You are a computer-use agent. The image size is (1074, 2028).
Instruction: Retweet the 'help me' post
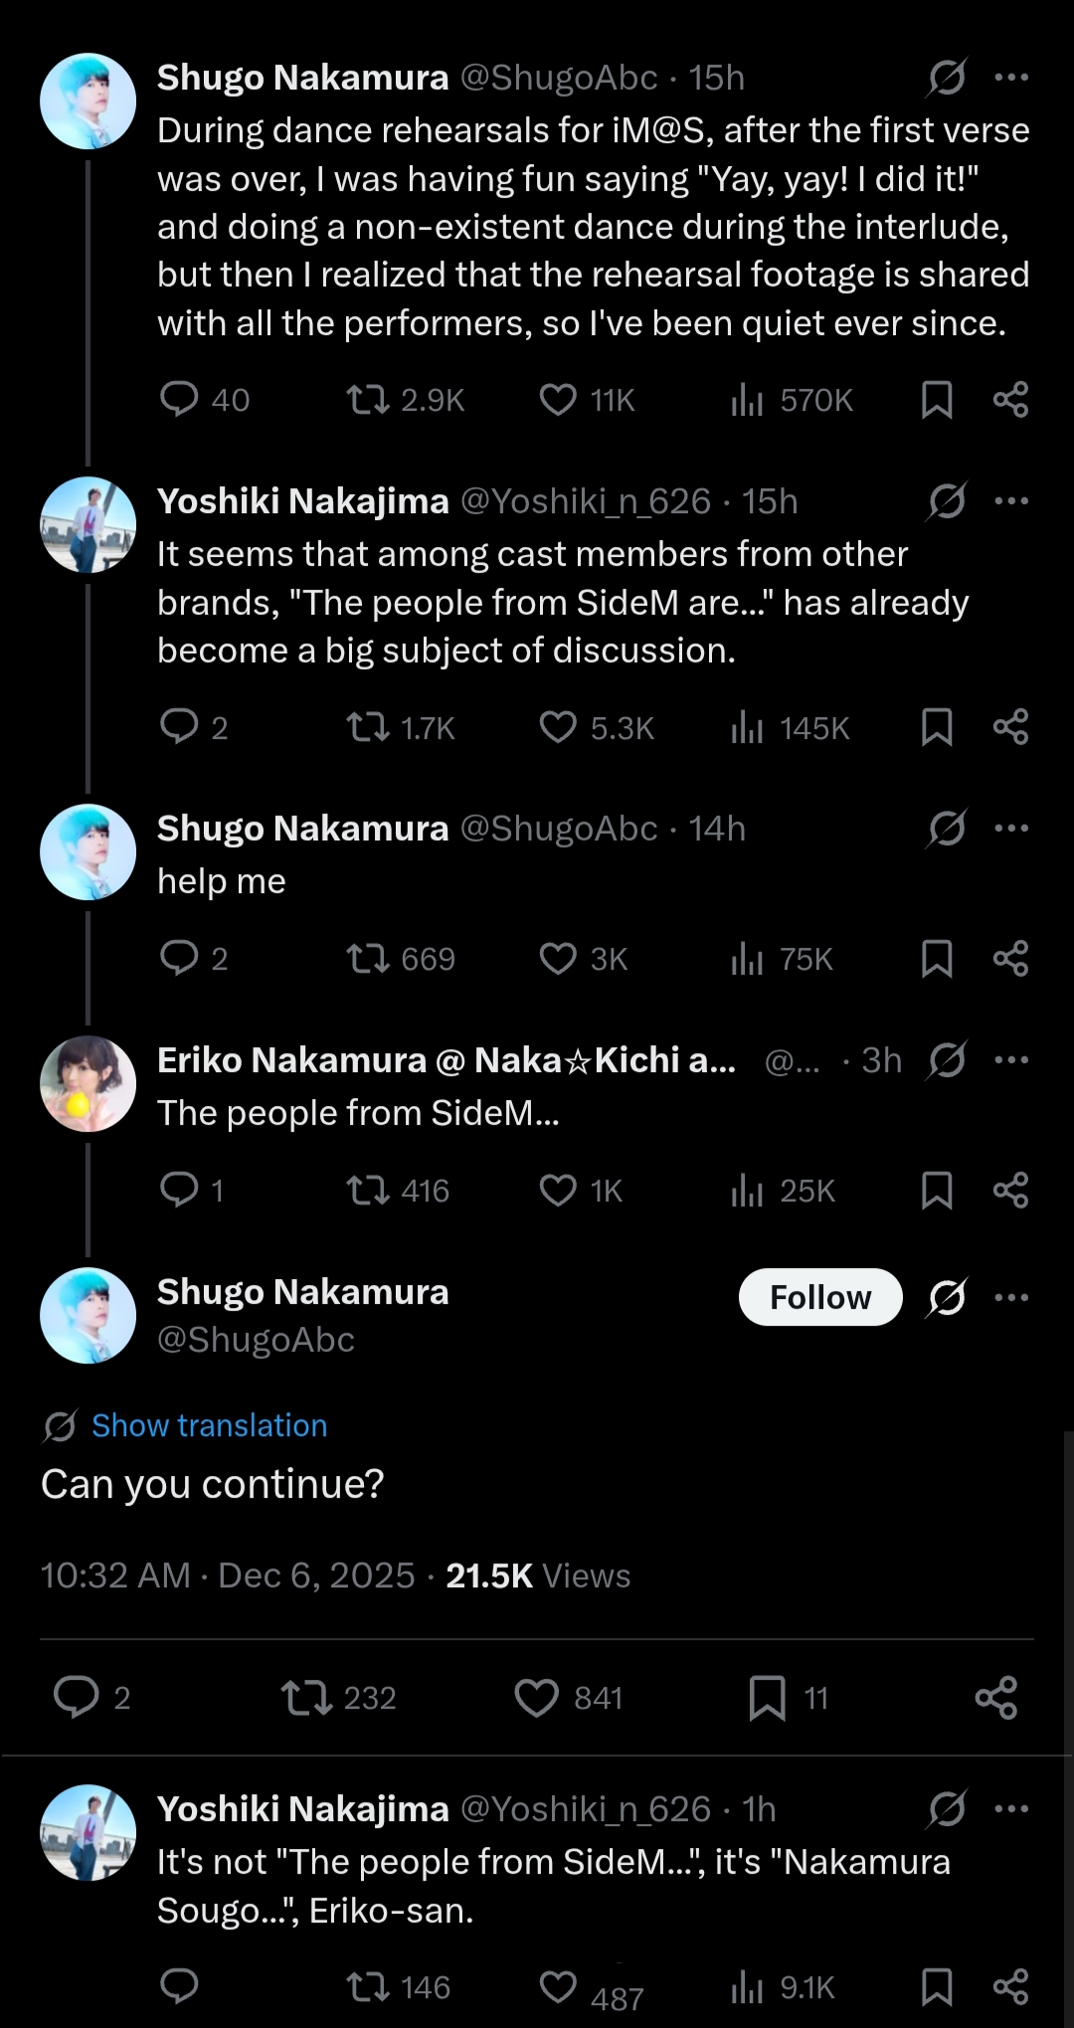click(x=367, y=959)
